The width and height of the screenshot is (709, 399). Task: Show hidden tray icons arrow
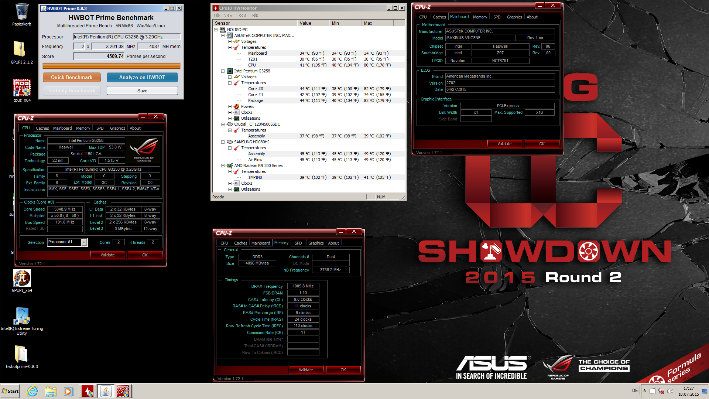[x=644, y=391]
